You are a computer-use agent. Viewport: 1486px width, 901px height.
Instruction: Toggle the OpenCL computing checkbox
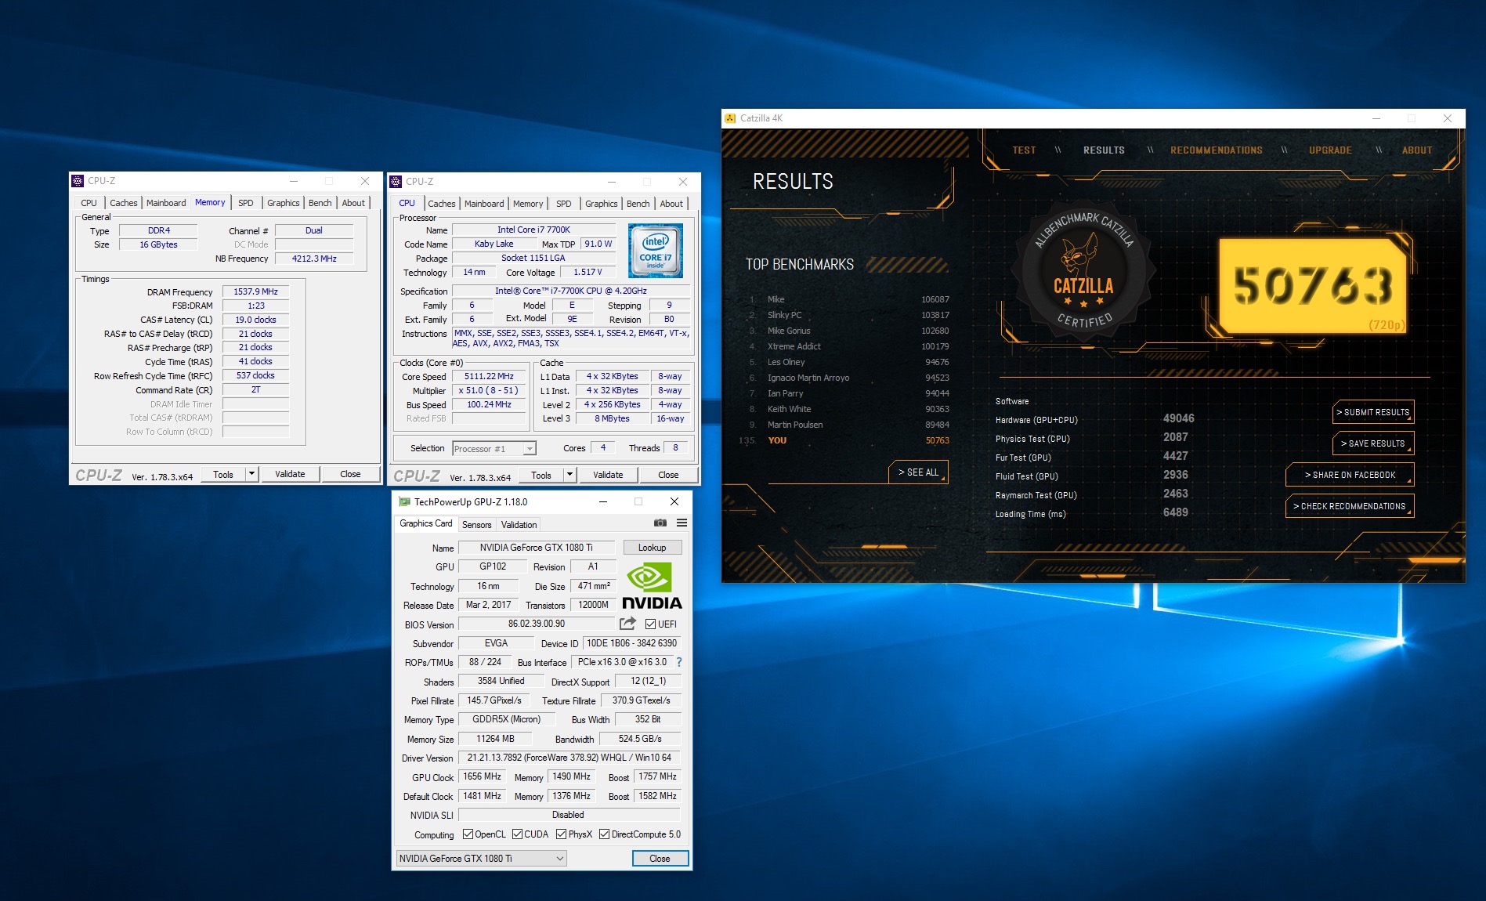click(468, 834)
